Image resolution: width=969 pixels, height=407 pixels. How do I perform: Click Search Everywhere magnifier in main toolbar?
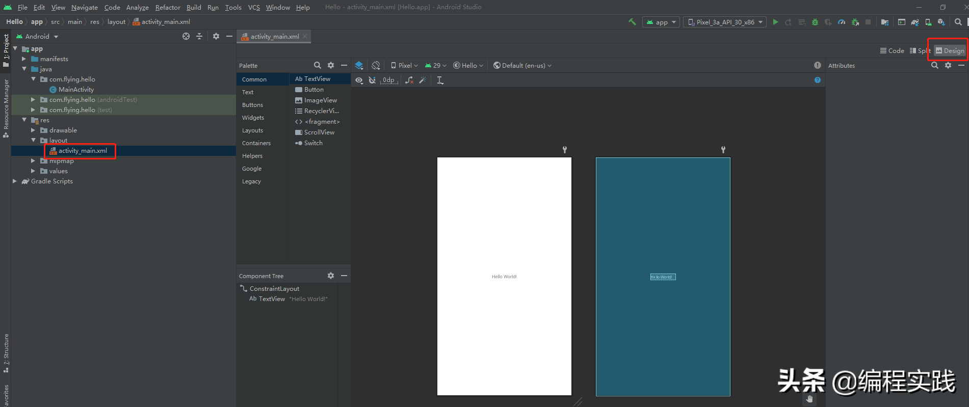[958, 22]
